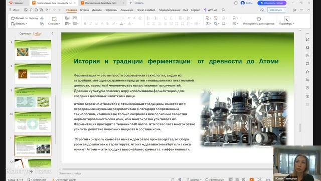The height and width of the screenshot is (181, 321).
Task: Select slide 9 thumbnail
Action: (33, 98)
